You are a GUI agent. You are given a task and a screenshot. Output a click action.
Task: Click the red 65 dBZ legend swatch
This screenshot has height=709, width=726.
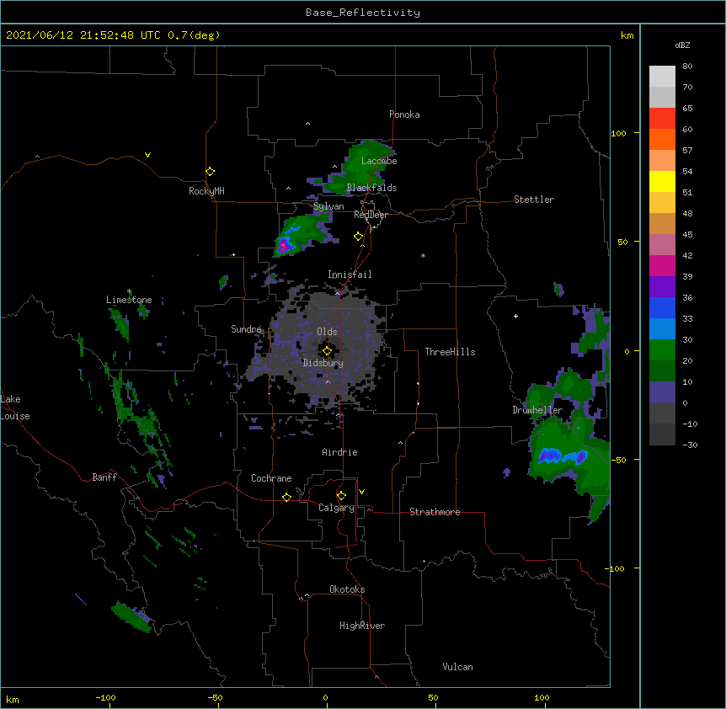pyautogui.click(x=662, y=118)
